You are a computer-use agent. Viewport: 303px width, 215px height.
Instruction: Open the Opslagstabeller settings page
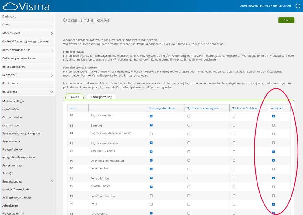point(12,117)
